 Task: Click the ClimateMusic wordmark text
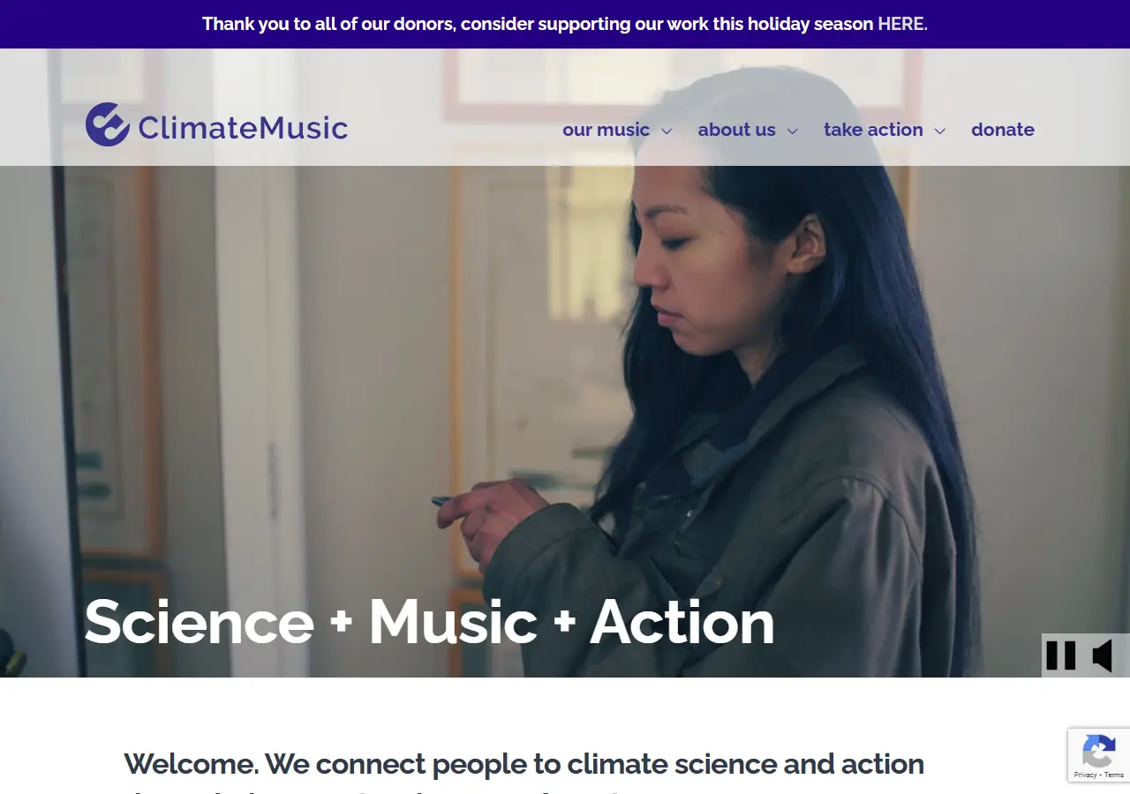[241, 128]
